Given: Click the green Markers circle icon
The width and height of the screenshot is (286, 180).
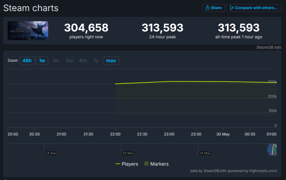Looking at the screenshot, I should 146,164.
